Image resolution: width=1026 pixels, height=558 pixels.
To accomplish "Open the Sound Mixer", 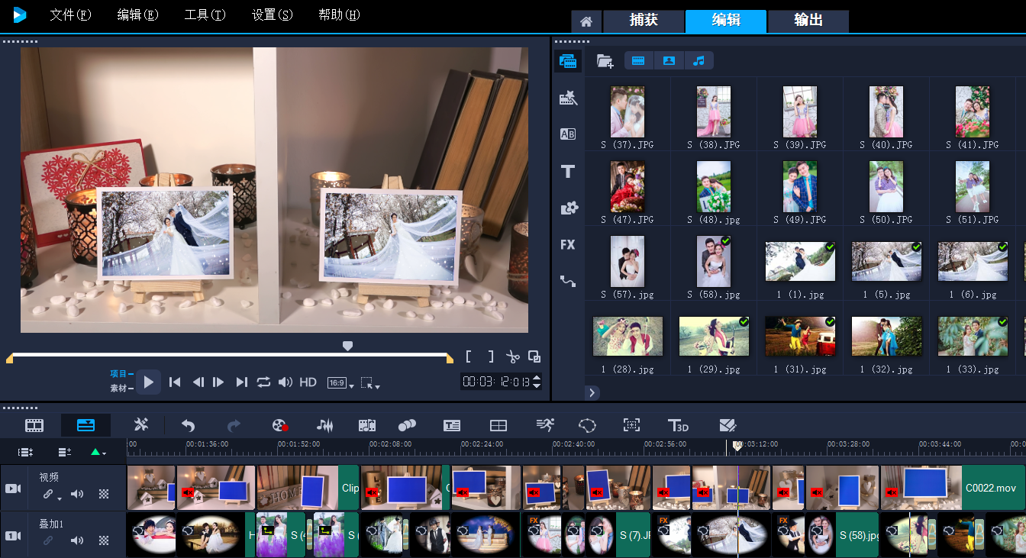I will pyautogui.click(x=324, y=425).
